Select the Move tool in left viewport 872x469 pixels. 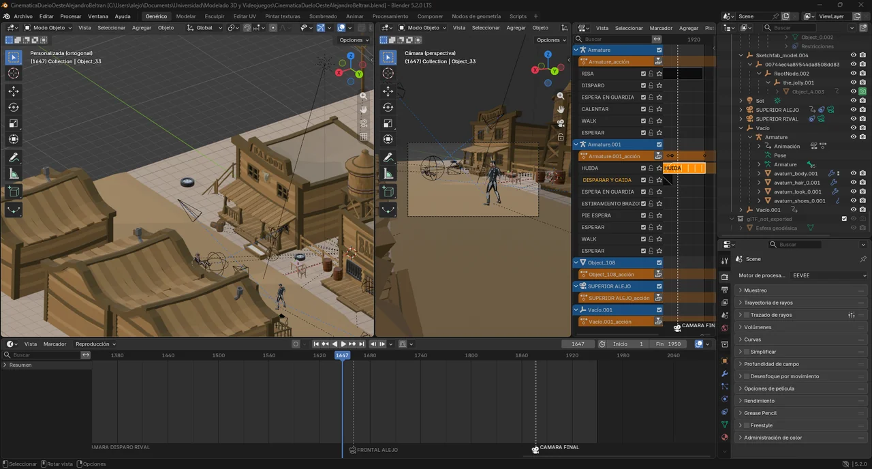pos(14,91)
